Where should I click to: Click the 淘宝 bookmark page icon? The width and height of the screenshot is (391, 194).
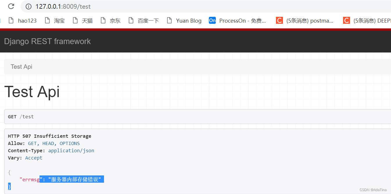click(47, 20)
